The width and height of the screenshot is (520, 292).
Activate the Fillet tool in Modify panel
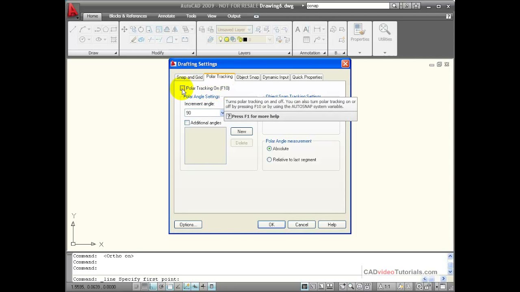pyautogui.click(x=170, y=39)
